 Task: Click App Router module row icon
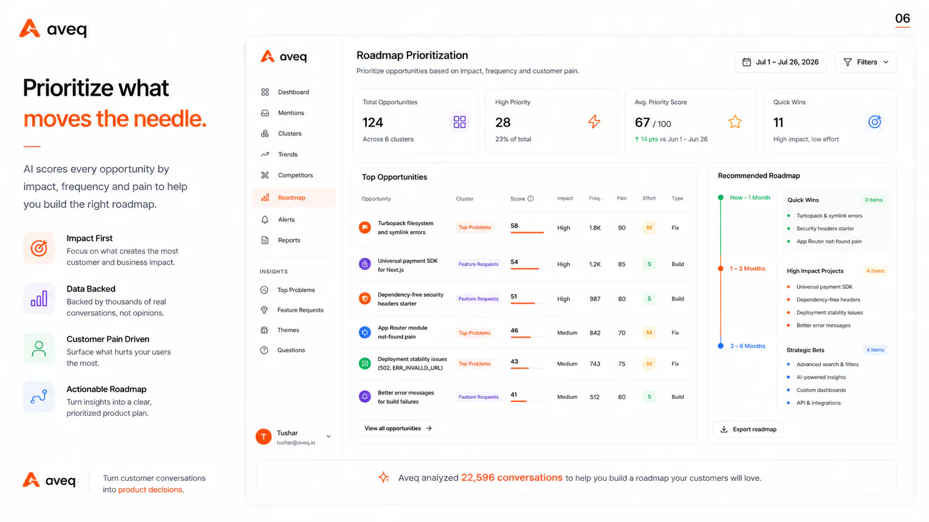[x=365, y=333]
